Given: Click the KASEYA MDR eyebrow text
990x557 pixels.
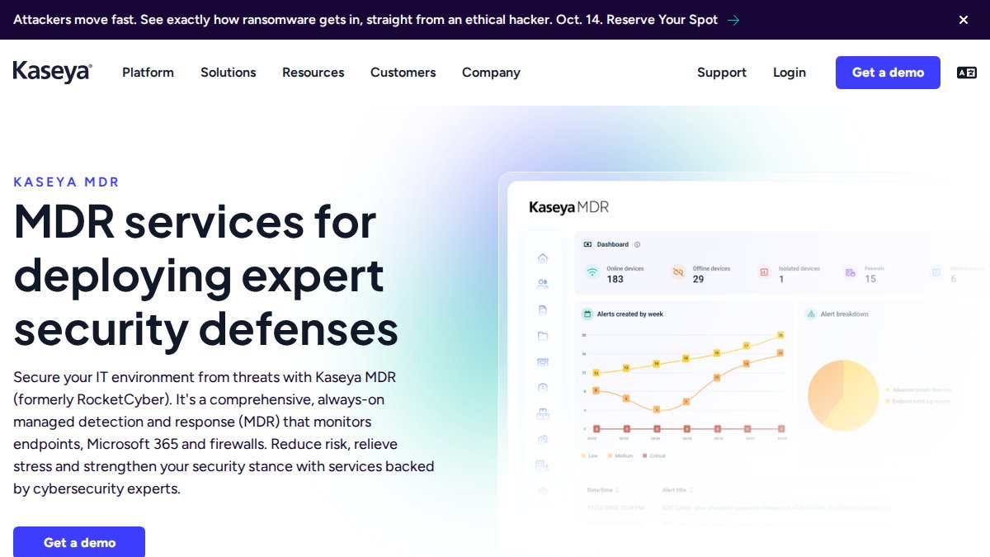Looking at the screenshot, I should (67, 182).
